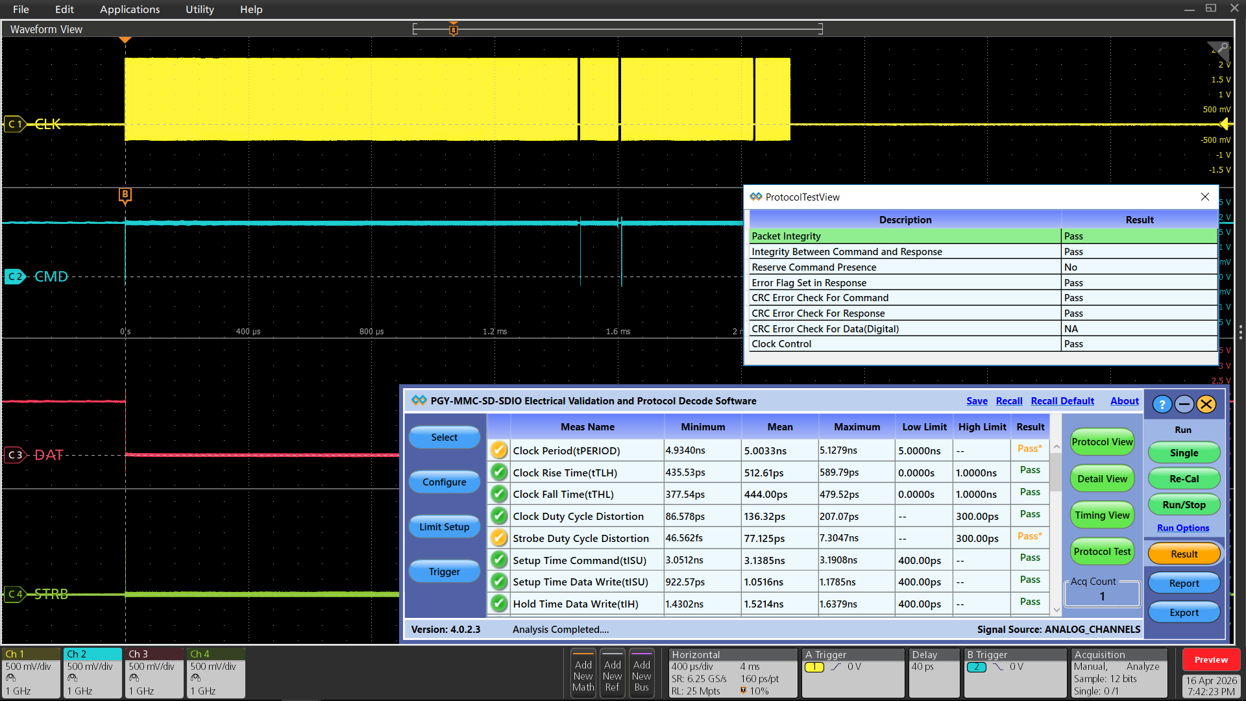Viewport: 1246px width, 701px height.
Task: Click the B trigger marker on waveform
Action: (x=125, y=195)
